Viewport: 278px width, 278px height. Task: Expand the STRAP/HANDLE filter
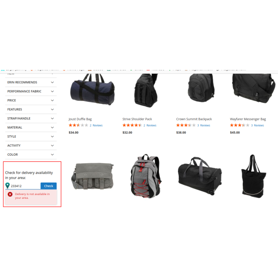pos(31,119)
